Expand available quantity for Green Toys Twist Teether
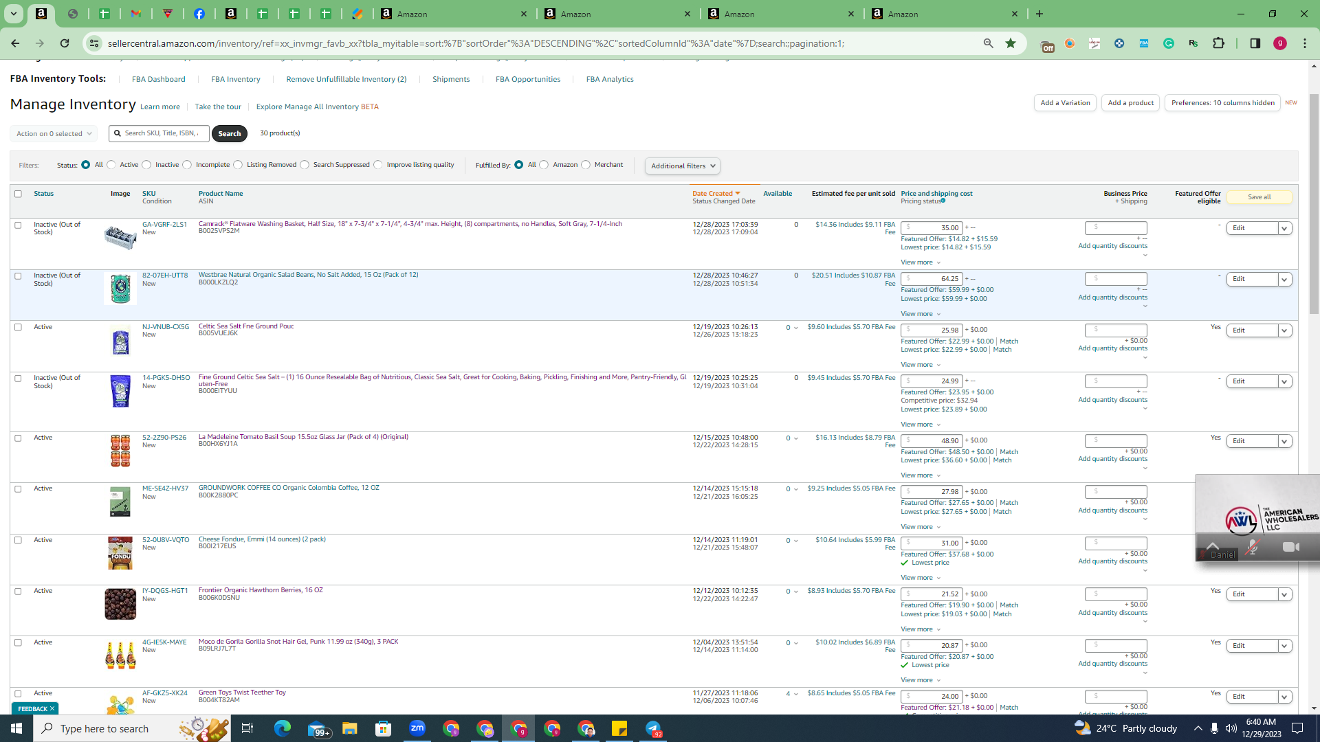Viewport: 1320px width, 742px height. [x=796, y=694]
